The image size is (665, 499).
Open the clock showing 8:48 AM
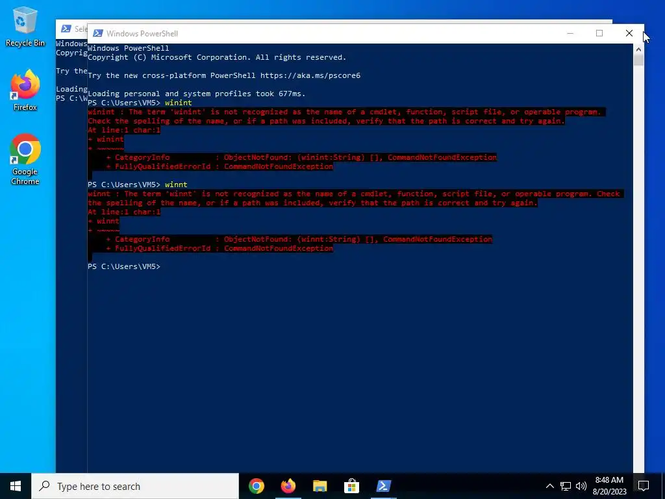tap(609, 480)
